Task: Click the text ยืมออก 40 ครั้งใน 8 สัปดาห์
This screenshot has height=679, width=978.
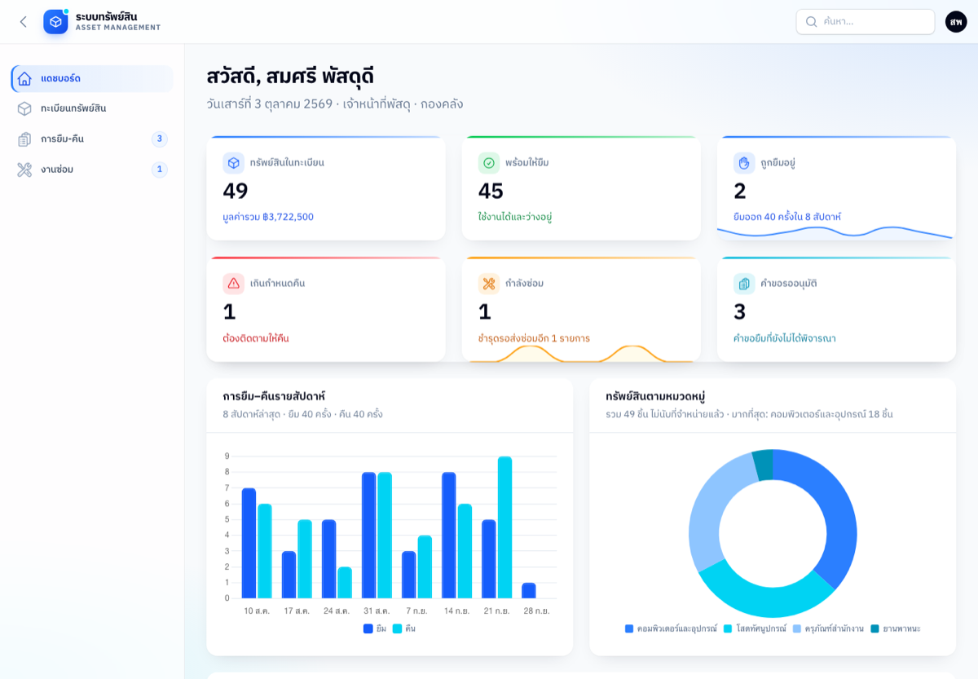Action: coord(787,217)
